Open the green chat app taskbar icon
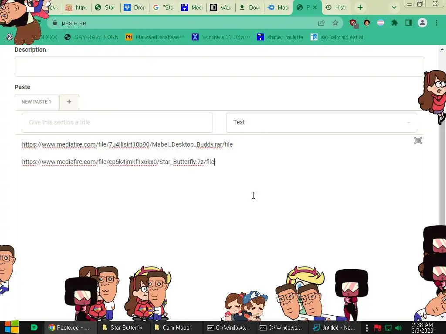The image size is (446, 334). [34, 327]
